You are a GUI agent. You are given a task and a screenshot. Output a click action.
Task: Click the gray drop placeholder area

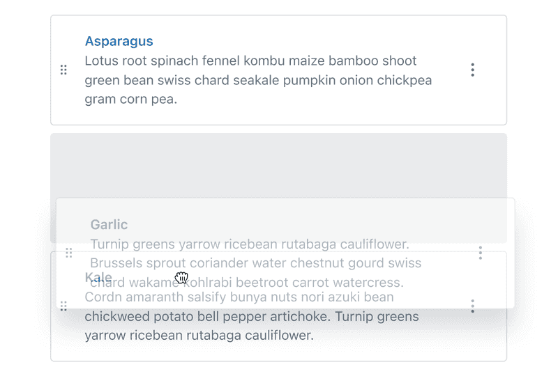tap(279, 164)
